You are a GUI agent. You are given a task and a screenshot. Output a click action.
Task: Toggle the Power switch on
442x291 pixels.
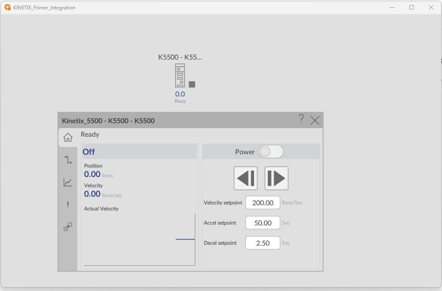pos(271,152)
